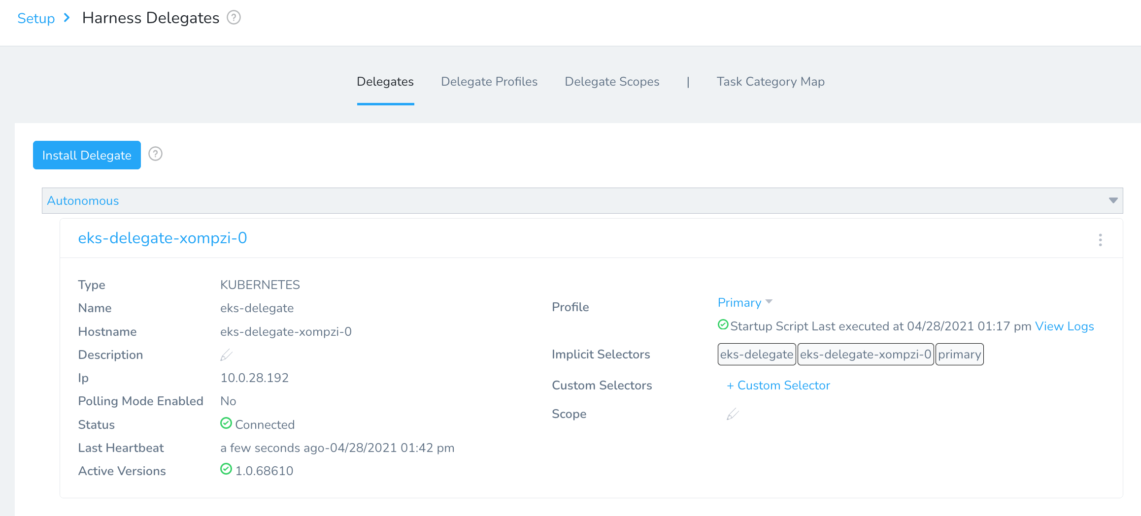Click Last Heartbeat timestamp 04/28/2021 01:42 pm
This screenshot has height=516, width=1141.
(x=392, y=448)
